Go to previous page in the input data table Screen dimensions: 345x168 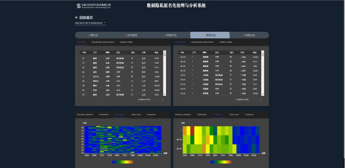tap(156, 100)
